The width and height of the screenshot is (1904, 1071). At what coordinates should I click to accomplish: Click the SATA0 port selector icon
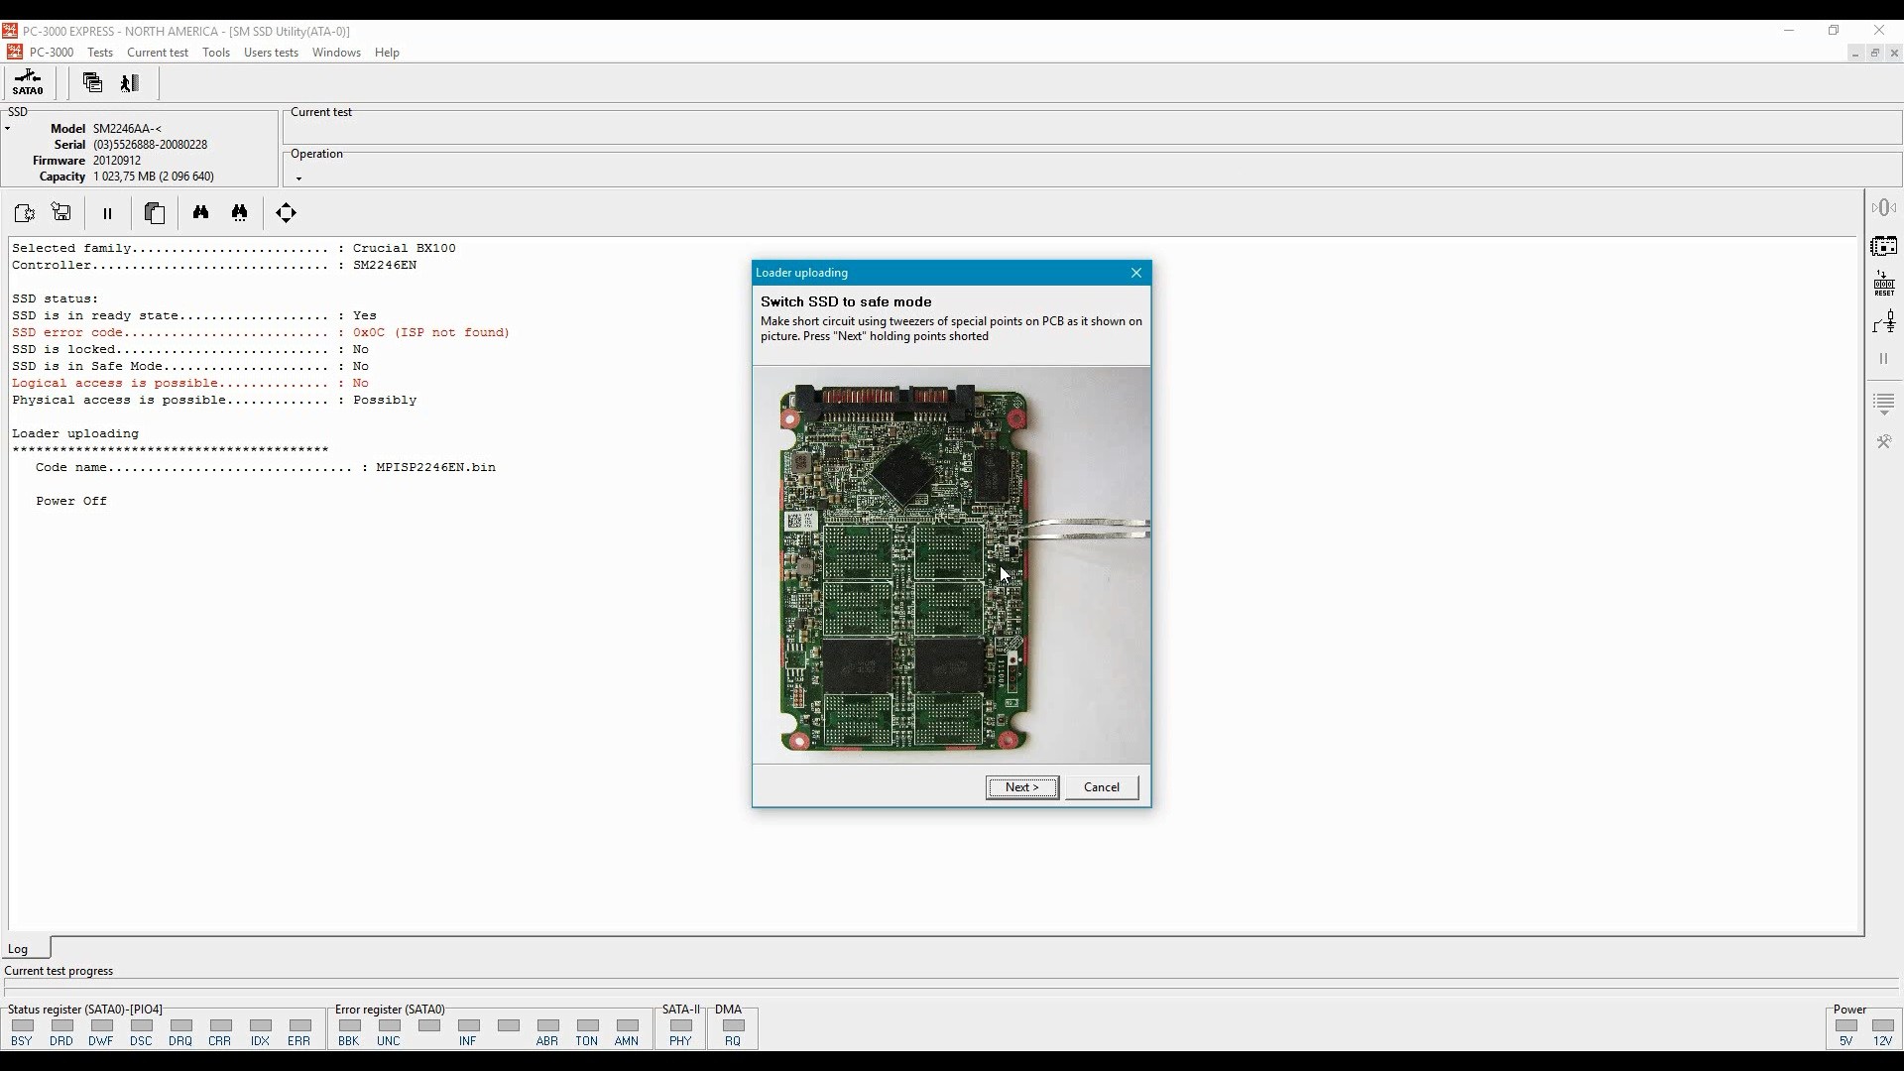[x=28, y=82]
